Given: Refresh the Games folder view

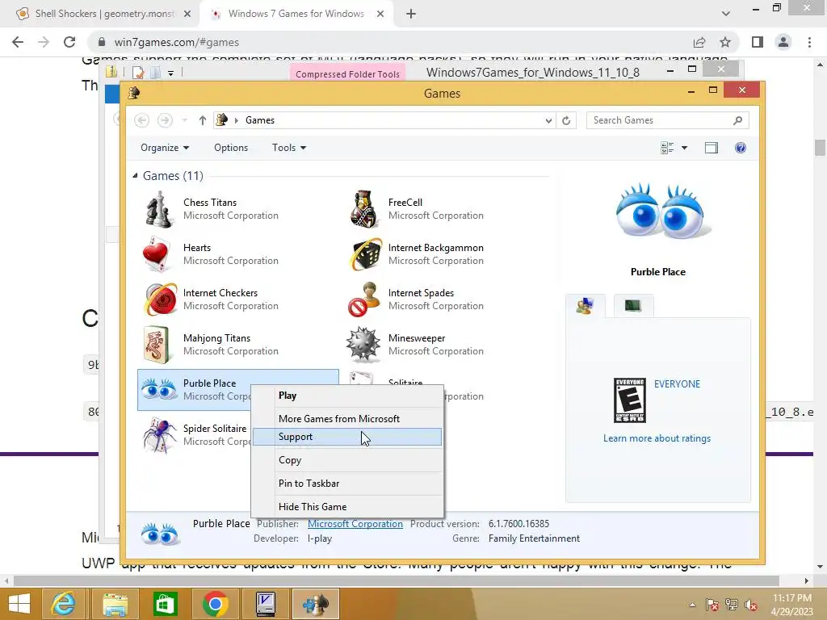Looking at the screenshot, I should tap(566, 121).
